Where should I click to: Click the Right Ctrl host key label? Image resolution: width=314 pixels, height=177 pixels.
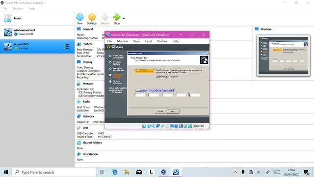198,126
